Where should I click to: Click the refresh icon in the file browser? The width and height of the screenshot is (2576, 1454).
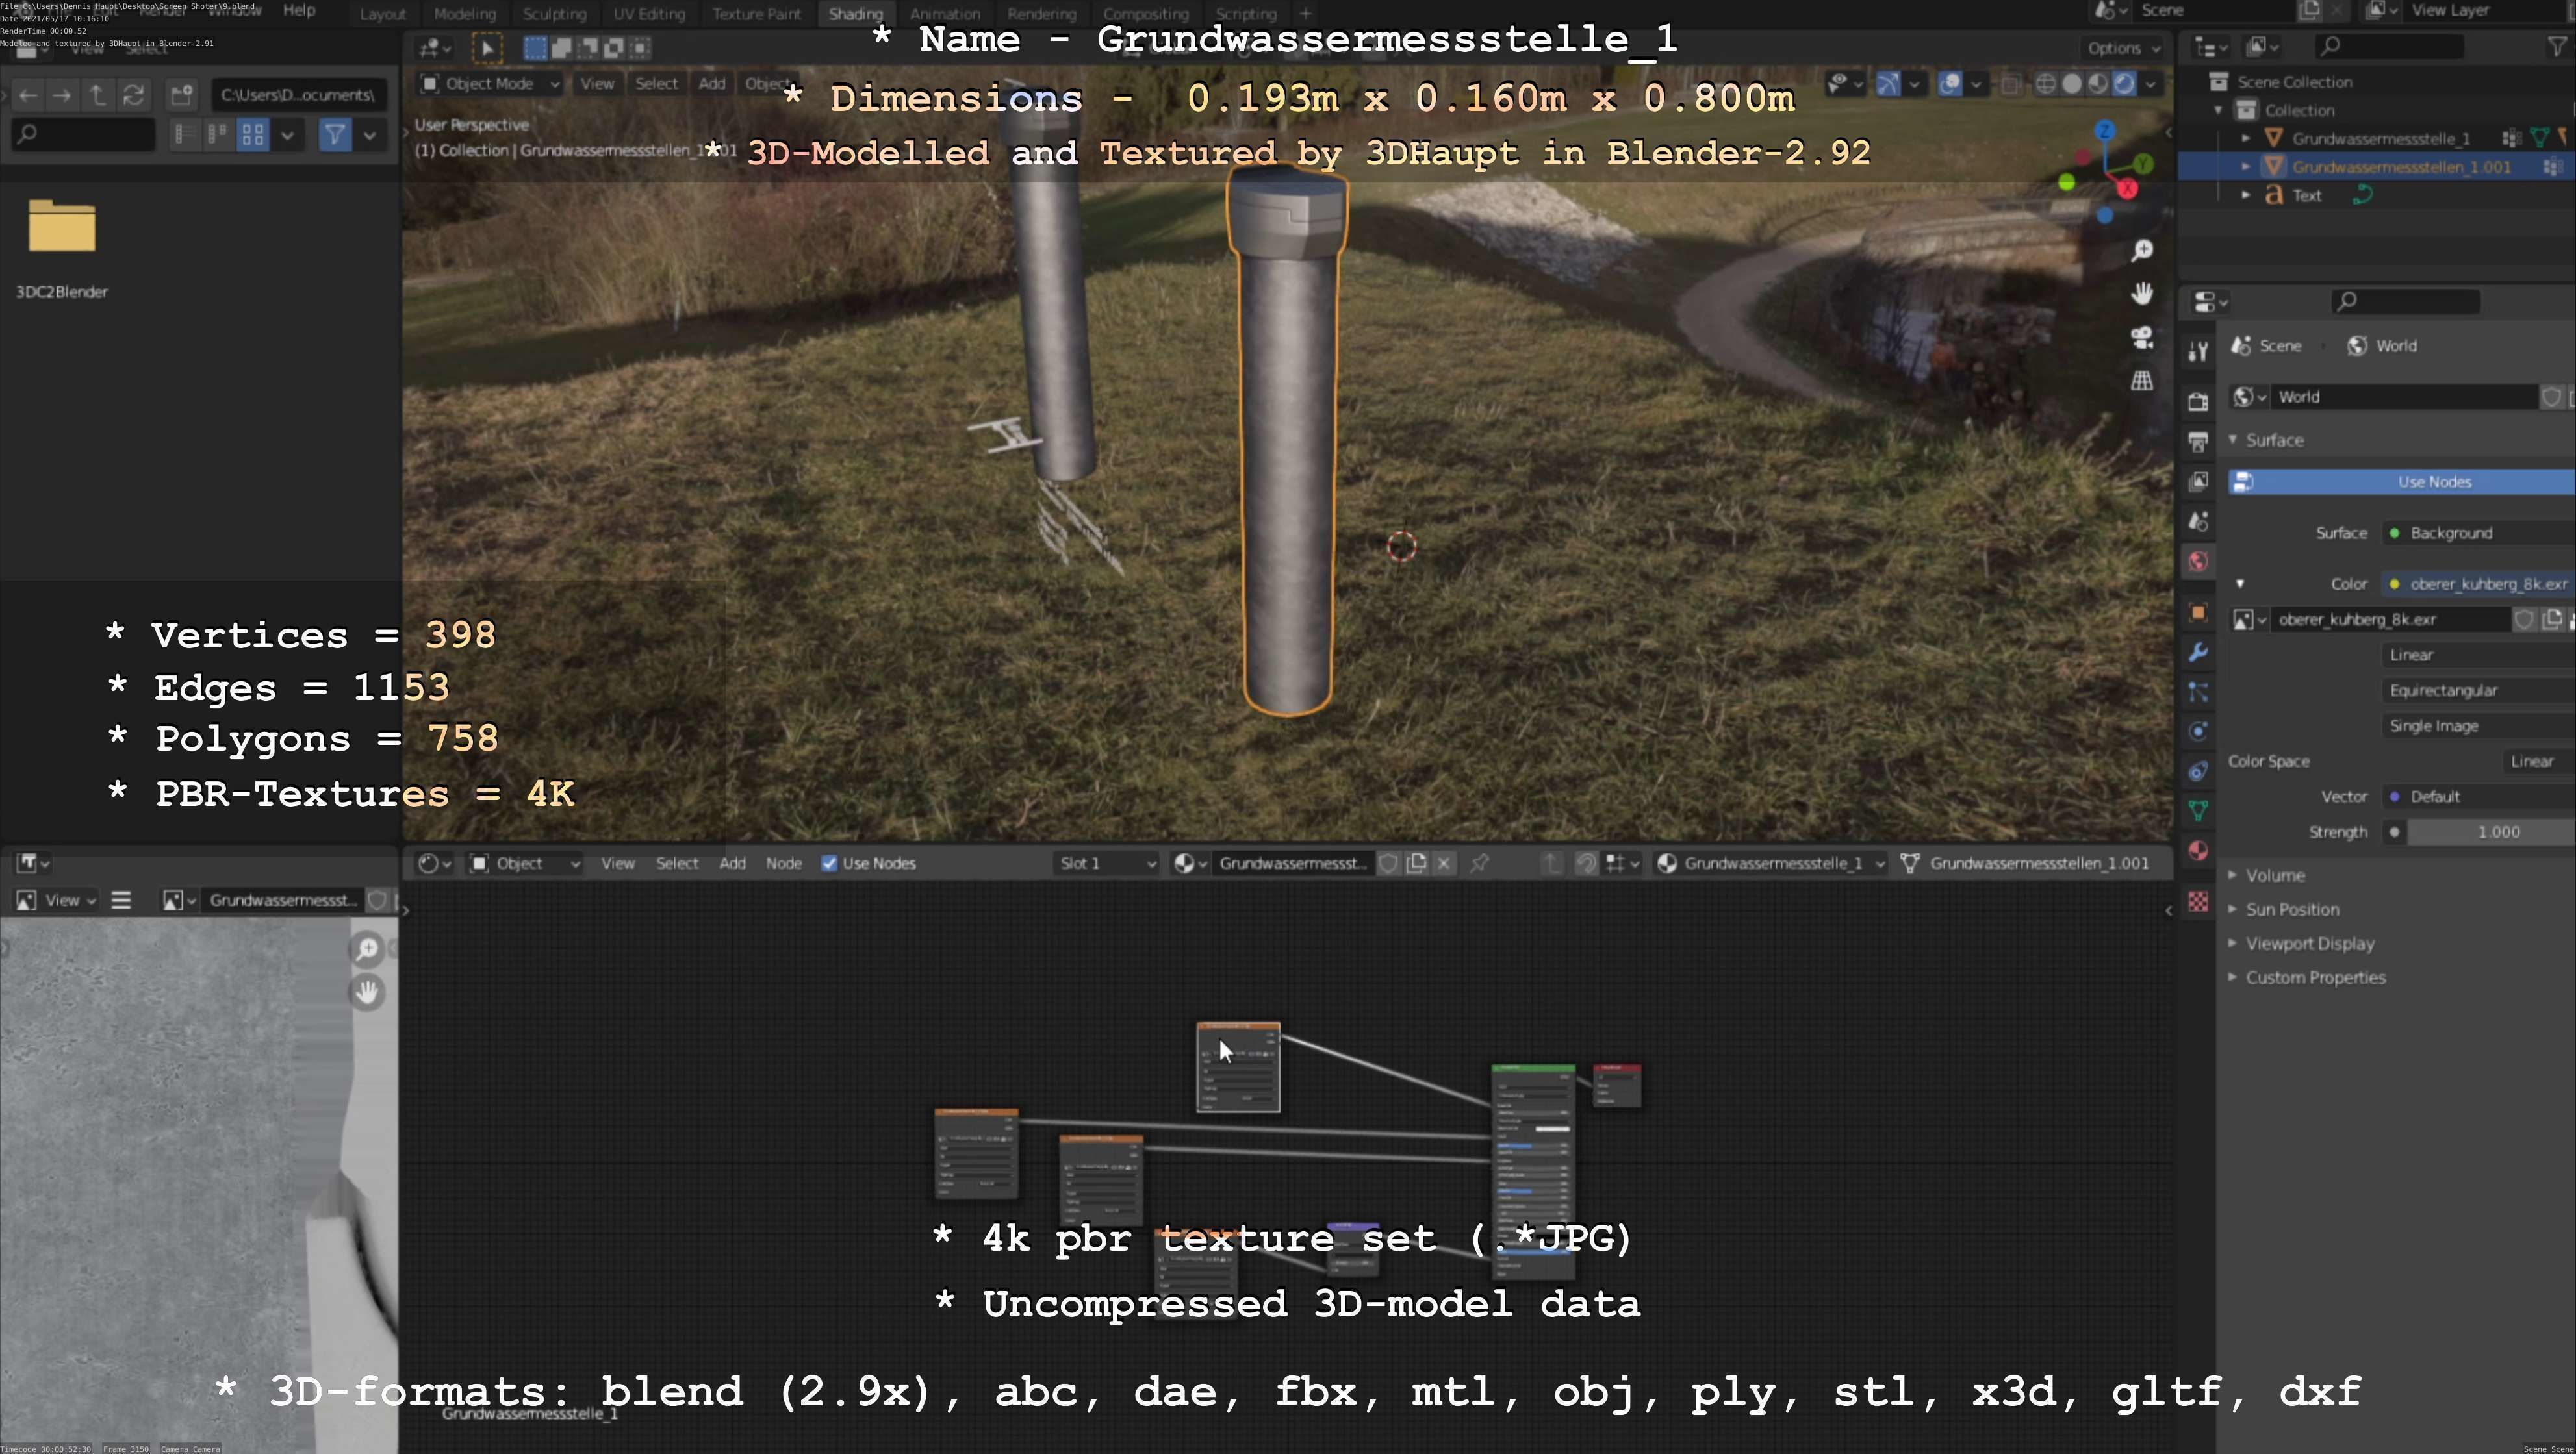(x=133, y=95)
